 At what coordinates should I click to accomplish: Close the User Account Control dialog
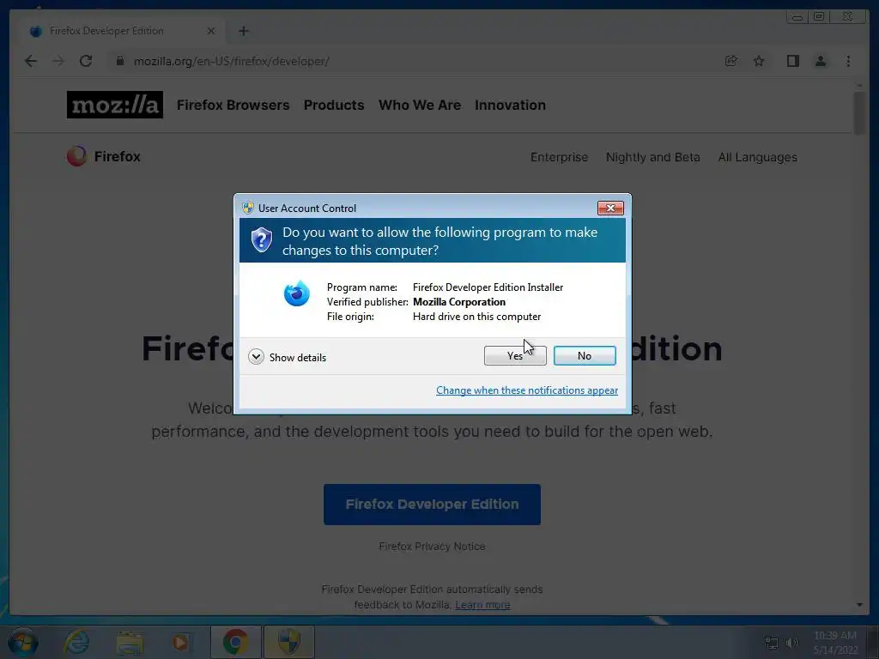pos(610,208)
